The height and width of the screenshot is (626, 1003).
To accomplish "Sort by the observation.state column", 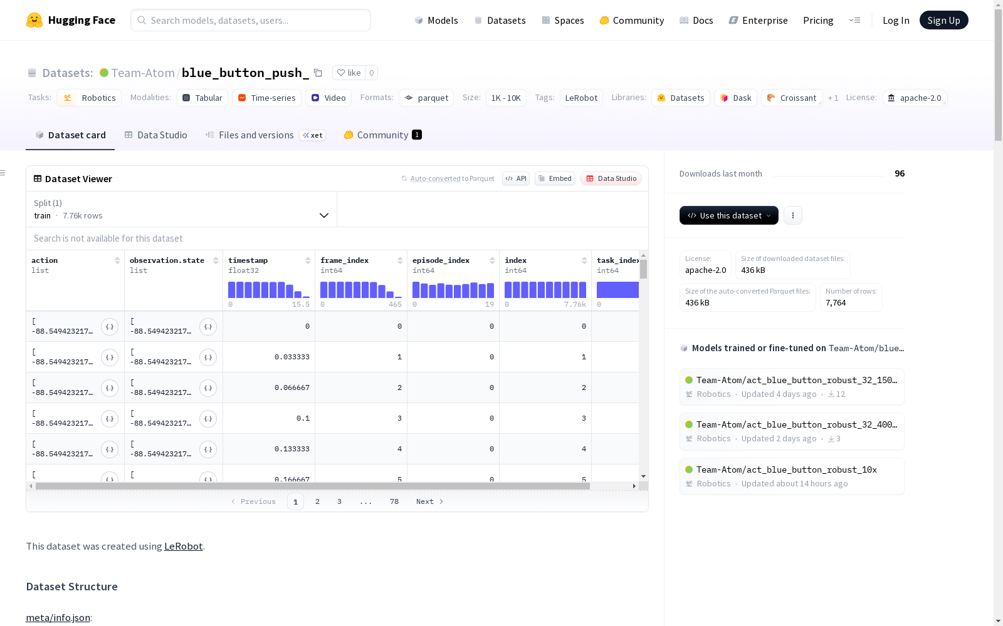I will click(x=216, y=260).
